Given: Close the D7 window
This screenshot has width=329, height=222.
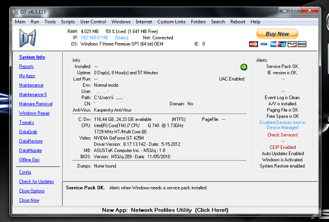Looking at the screenshot, I should (x=309, y=10).
